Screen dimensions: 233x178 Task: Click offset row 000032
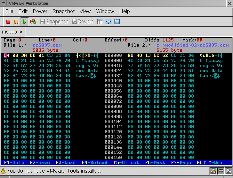point(113,76)
